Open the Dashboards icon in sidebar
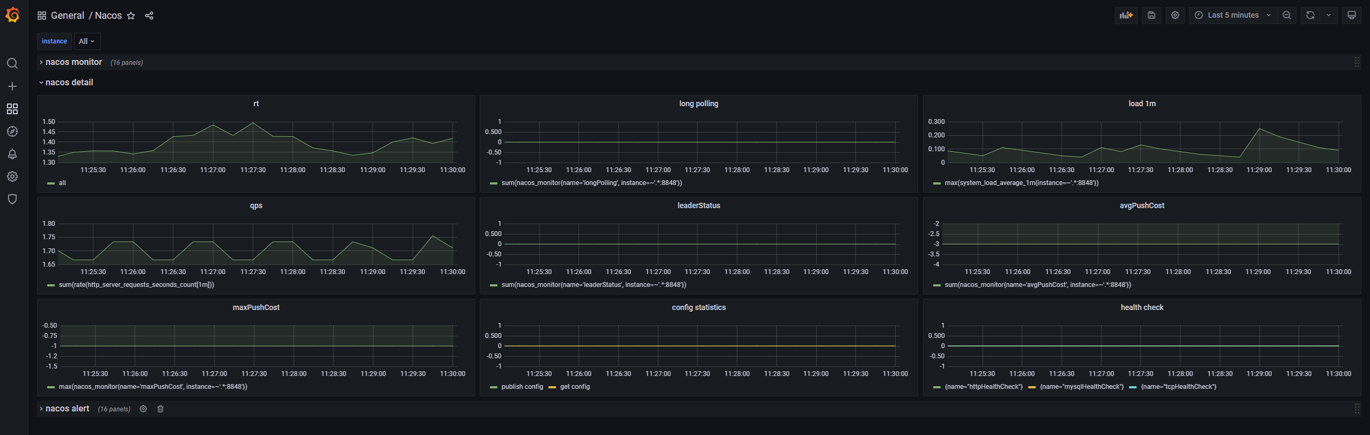This screenshot has width=1370, height=435. (12, 109)
